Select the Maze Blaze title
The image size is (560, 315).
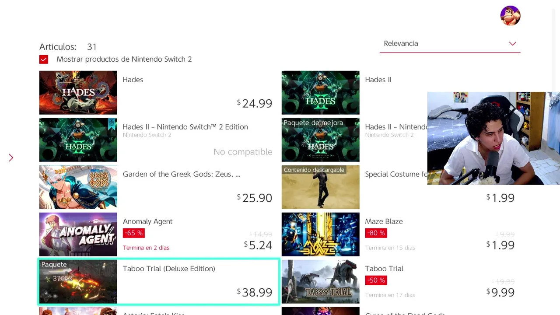(384, 221)
